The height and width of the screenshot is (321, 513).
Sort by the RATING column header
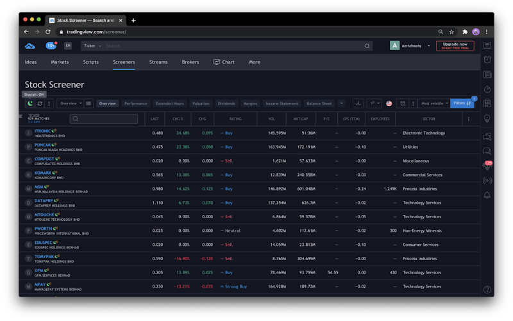point(235,119)
